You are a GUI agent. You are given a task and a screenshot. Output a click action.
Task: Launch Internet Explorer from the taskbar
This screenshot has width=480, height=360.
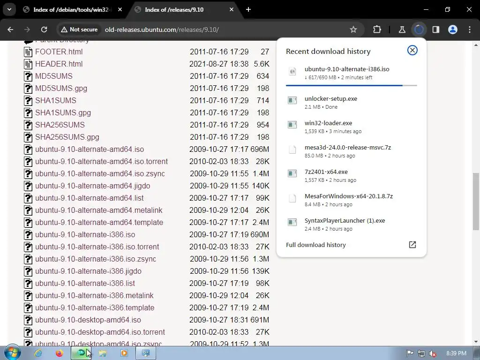pyautogui.click(x=38, y=353)
